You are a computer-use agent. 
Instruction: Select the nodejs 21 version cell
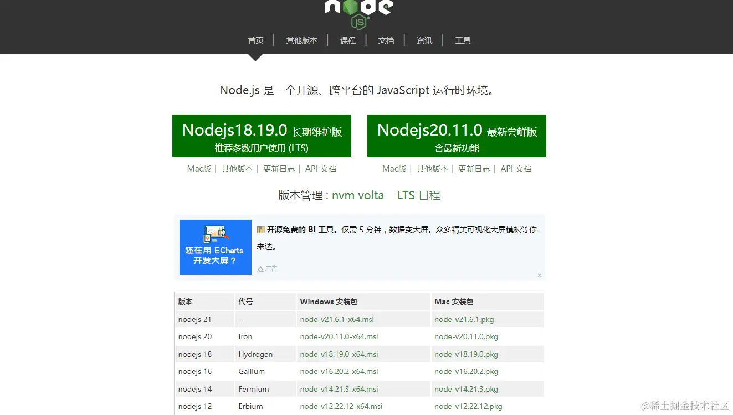pos(206,319)
